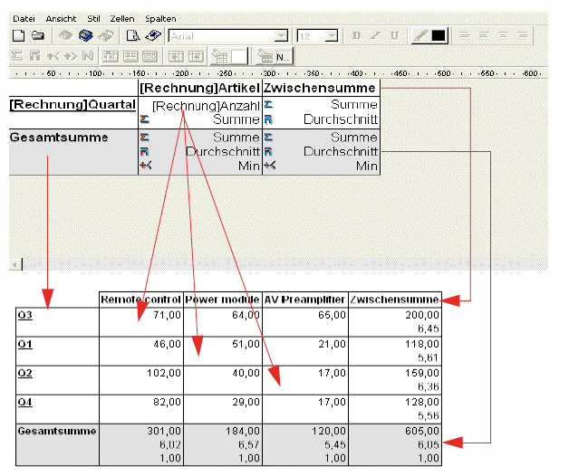The height and width of the screenshot is (476, 569).
Task: Click the Count (N) toolbar icon
Action: pos(88,56)
